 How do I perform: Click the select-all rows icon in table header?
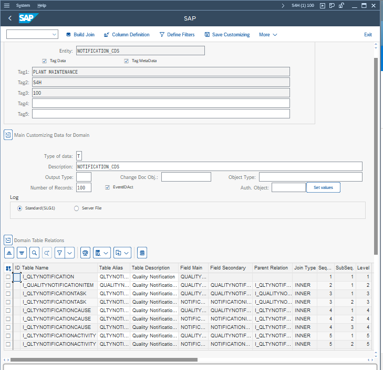pyautogui.click(x=8, y=268)
